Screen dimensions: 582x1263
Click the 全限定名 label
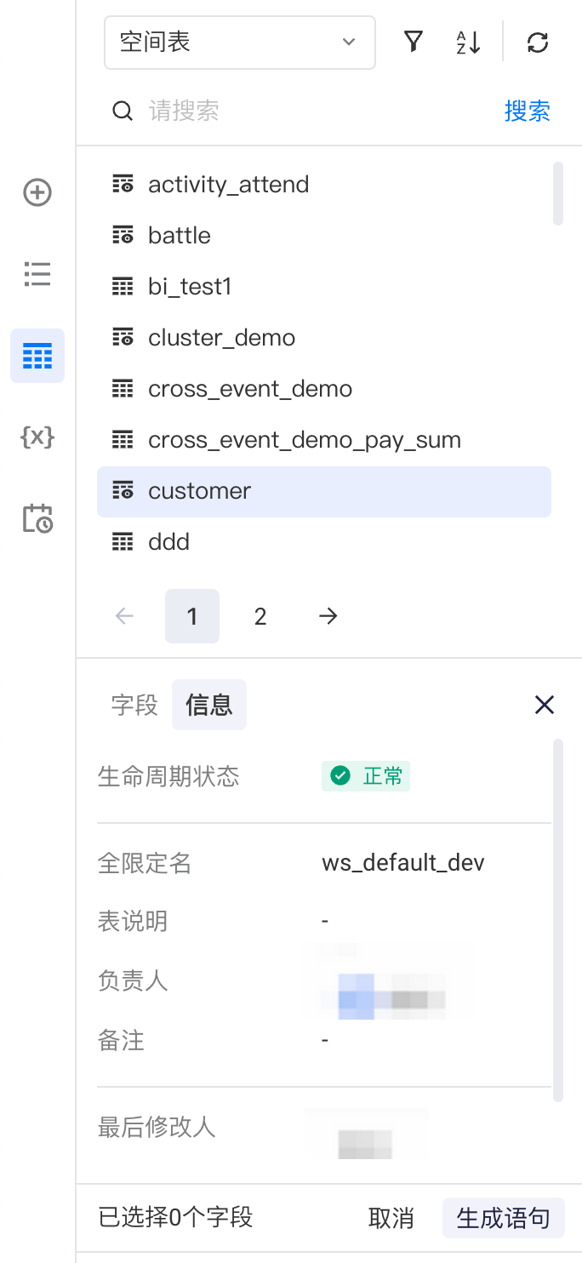coord(145,864)
